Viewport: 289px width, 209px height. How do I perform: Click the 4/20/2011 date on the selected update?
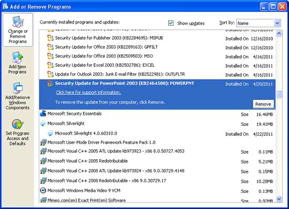point(263,84)
